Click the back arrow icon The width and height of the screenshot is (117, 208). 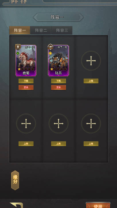[17, 205]
